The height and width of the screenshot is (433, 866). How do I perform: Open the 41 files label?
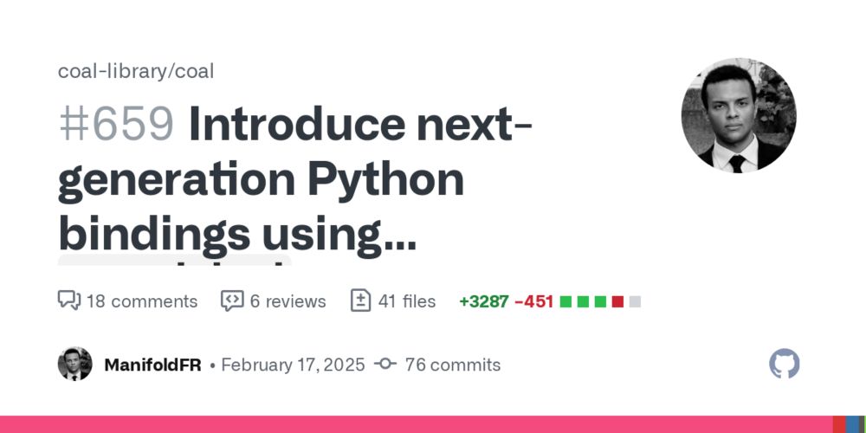[407, 301]
